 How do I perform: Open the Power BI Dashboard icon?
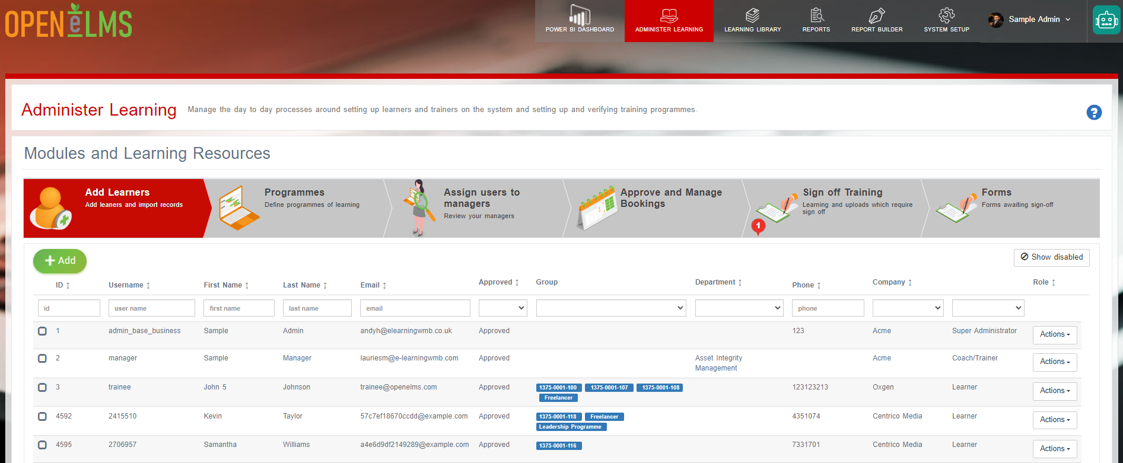click(x=580, y=15)
